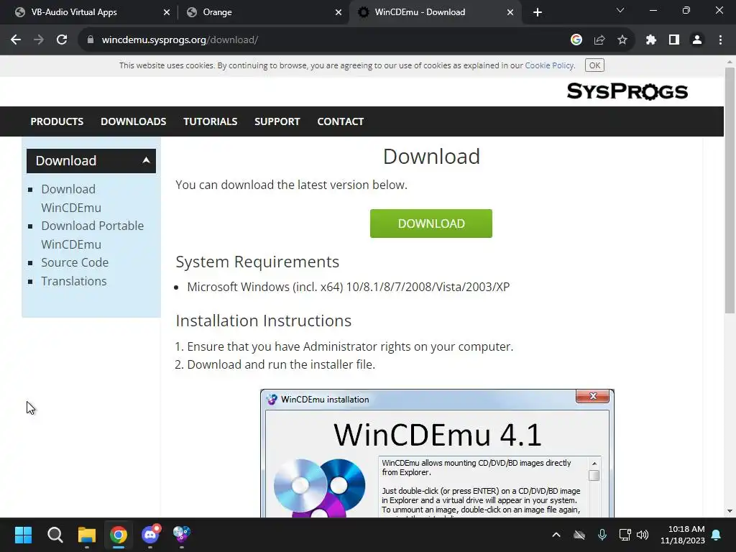
Task: Open WinCDEmu discs taskbar icon
Action: 182,535
